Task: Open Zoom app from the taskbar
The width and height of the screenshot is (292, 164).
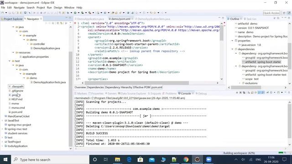Action: [x=209, y=159]
